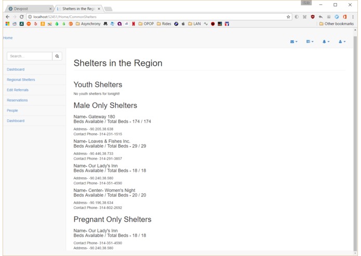The image size is (361, 256).
Task: Open the People sidebar link
Action: point(12,110)
